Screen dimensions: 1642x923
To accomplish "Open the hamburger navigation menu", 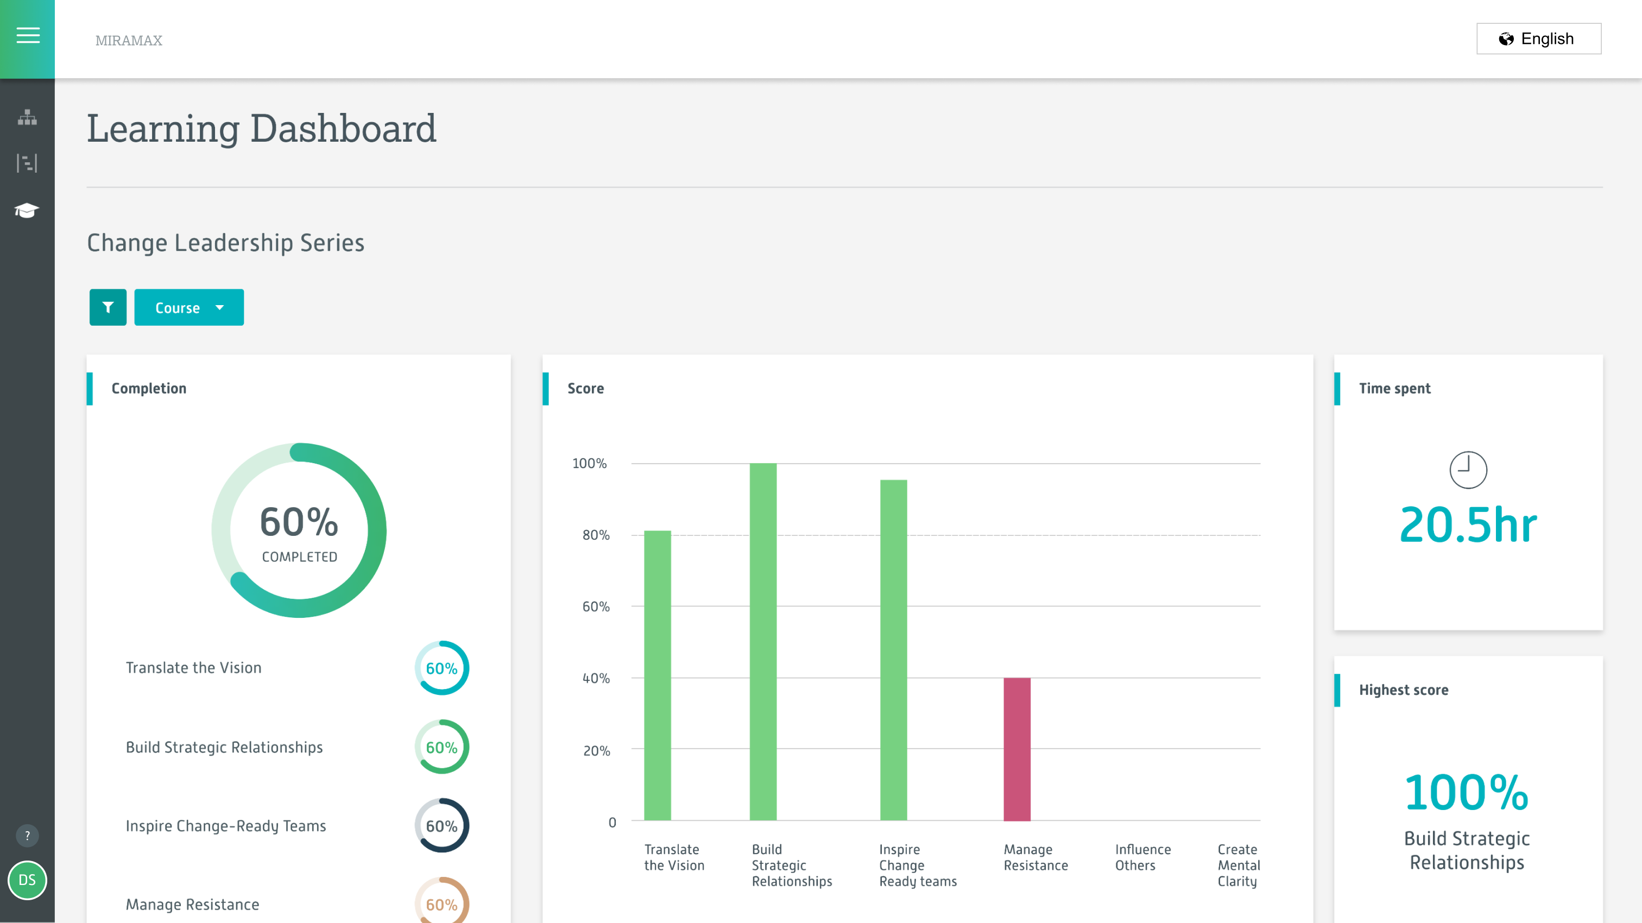I will 27,35.
